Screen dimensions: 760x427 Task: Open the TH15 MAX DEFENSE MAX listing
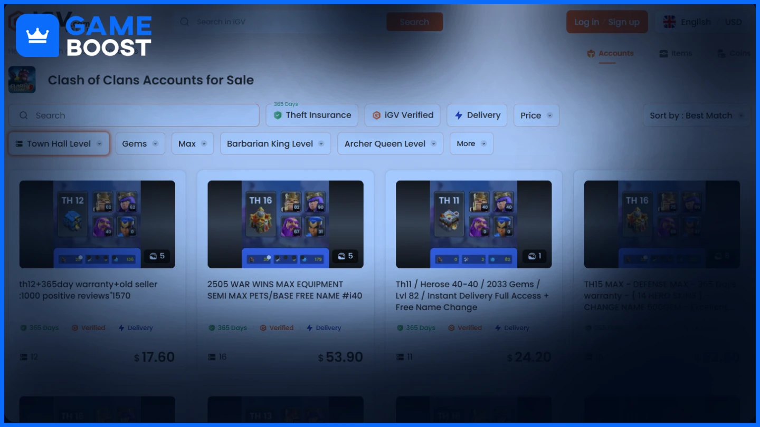660,296
